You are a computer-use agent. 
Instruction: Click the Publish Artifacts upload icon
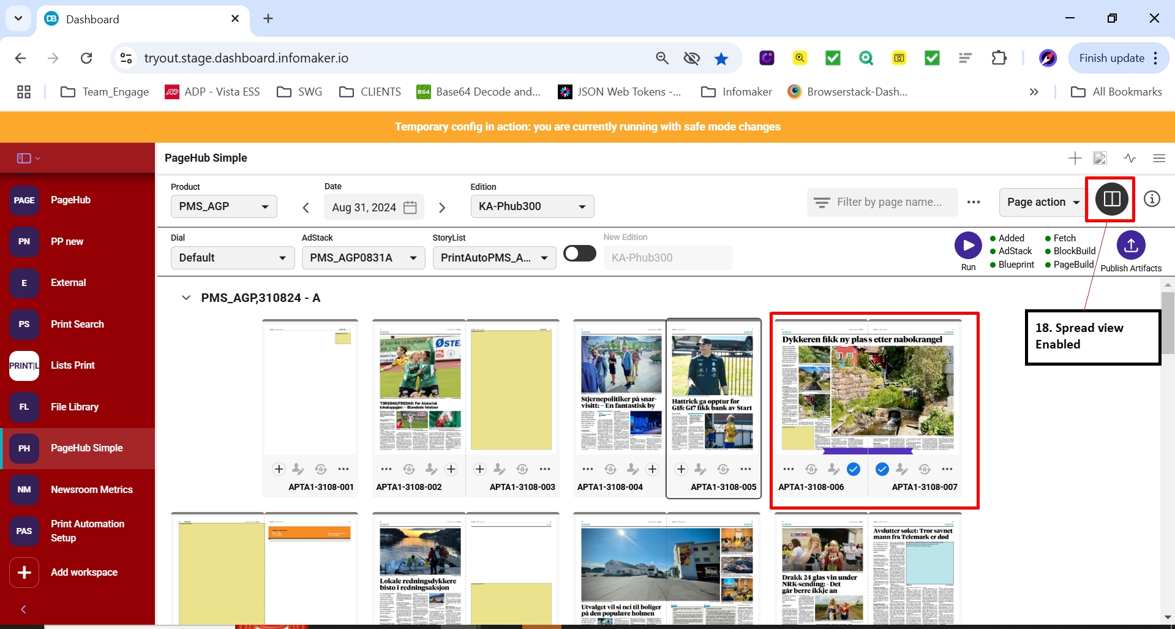coord(1130,246)
